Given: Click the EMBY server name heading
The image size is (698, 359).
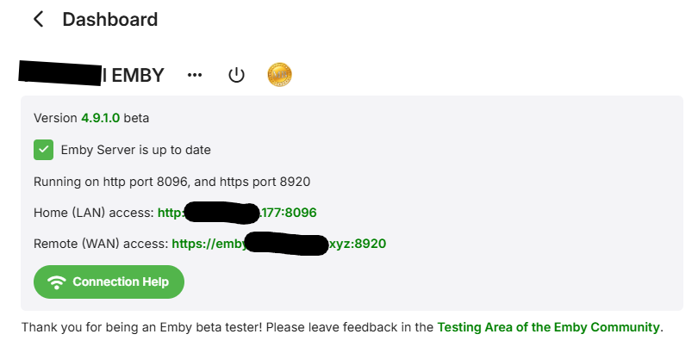Looking at the screenshot, I should 134,76.
